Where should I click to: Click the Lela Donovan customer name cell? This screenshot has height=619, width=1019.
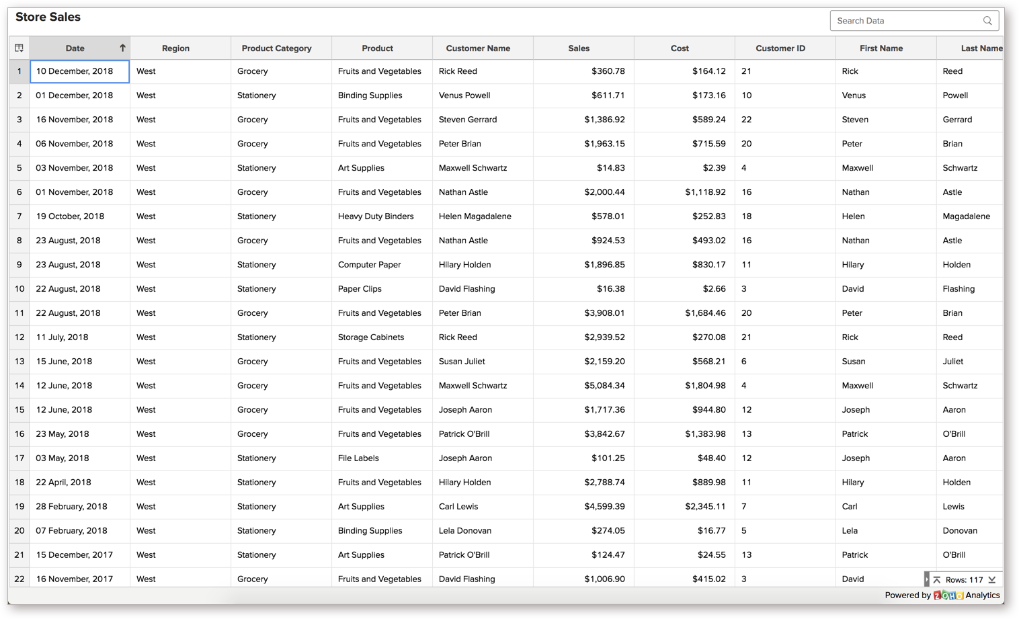[483, 531]
